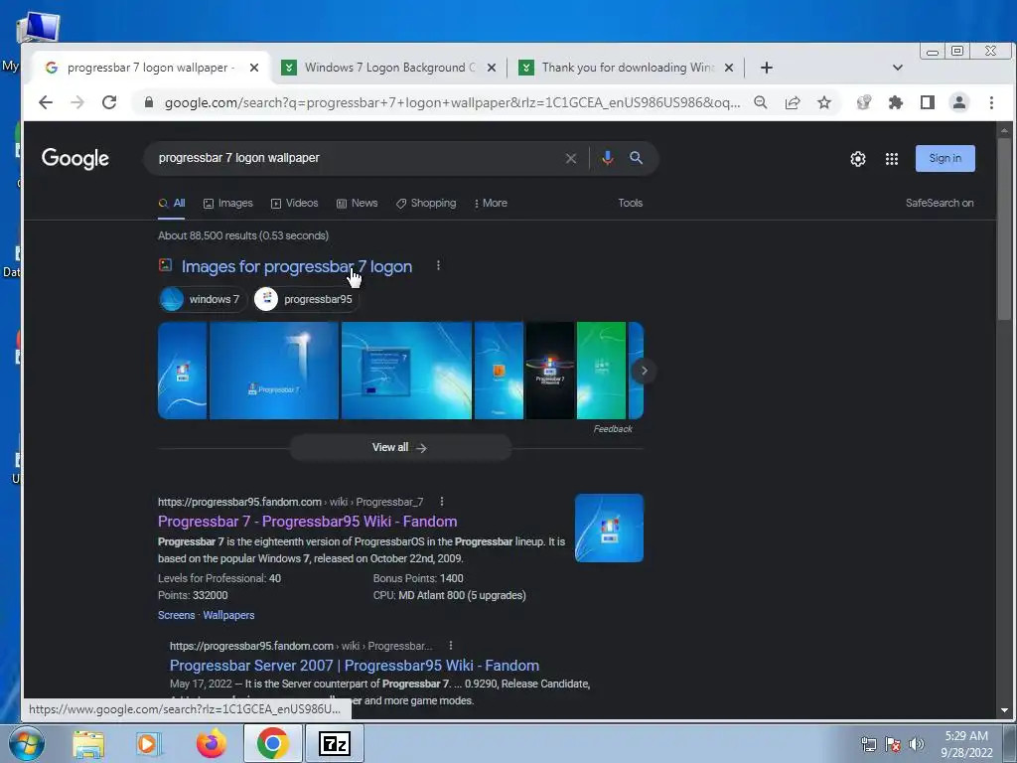This screenshot has width=1017, height=763.
Task: Click the Sign in button
Action: click(945, 158)
